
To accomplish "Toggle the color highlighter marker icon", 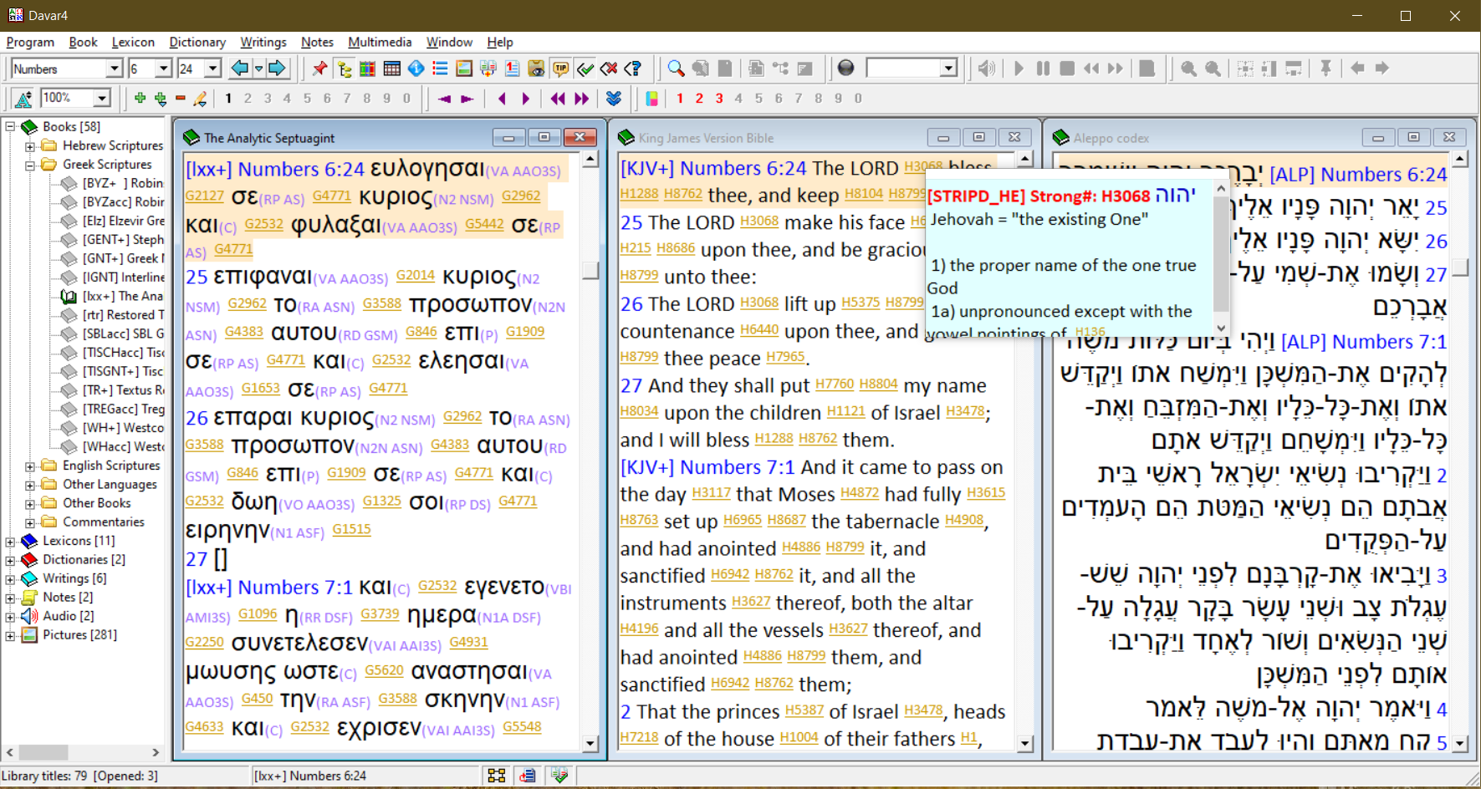I will [651, 99].
